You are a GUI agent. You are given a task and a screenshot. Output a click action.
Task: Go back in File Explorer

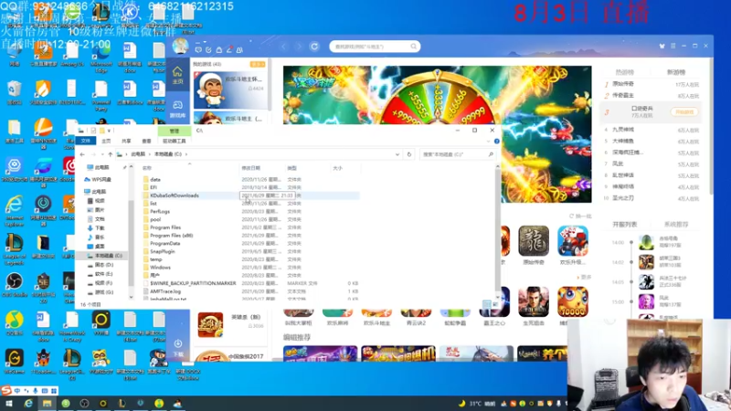pos(82,154)
